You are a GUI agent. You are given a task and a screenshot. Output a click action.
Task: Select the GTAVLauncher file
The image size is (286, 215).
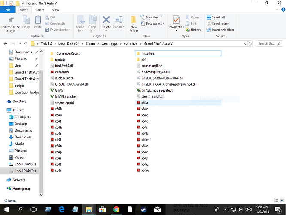click(64, 96)
